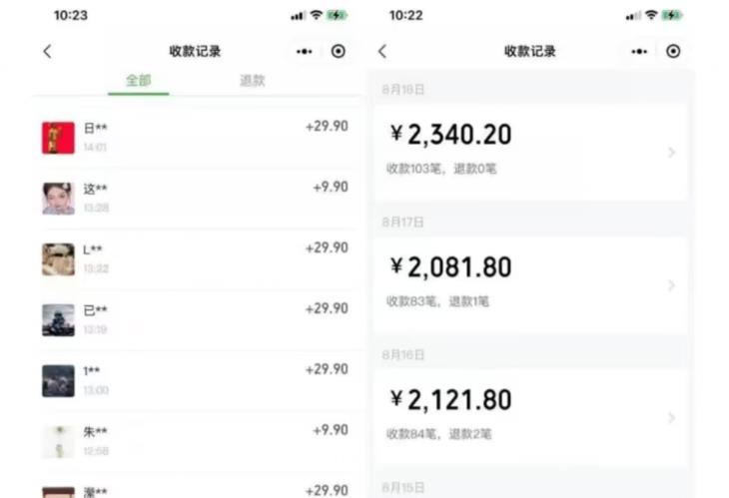This screenshot has width=729, height=498.
Task: Tap close target icon on left screen
Action: coord(339,52)
